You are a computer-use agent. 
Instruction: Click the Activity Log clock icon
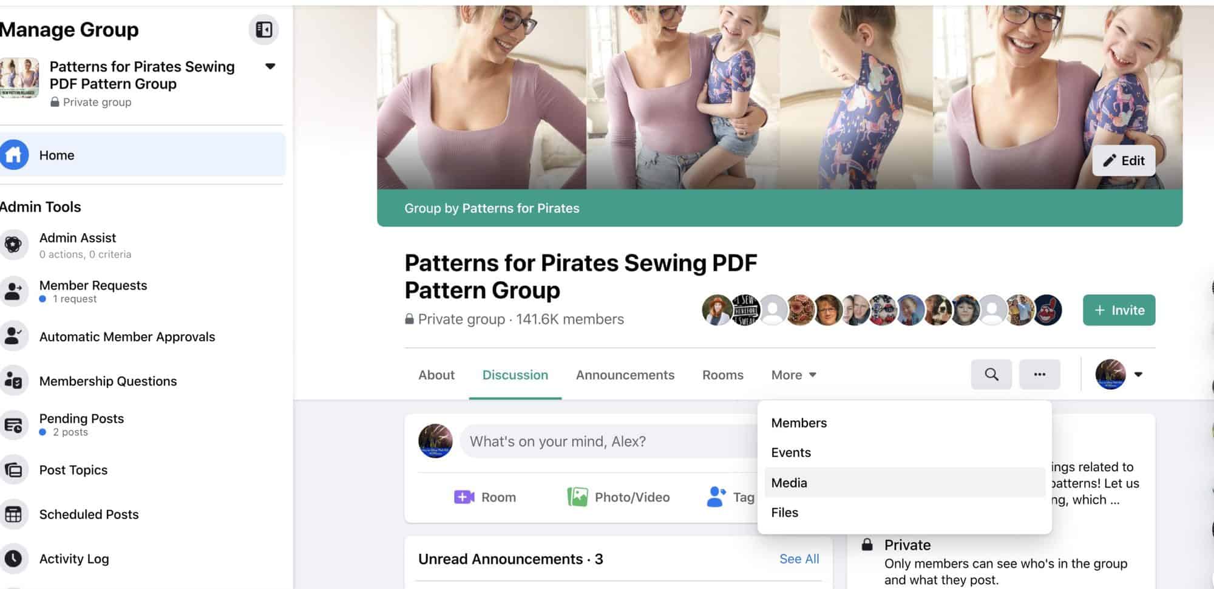pyautogui.click(x=13, y=559)
